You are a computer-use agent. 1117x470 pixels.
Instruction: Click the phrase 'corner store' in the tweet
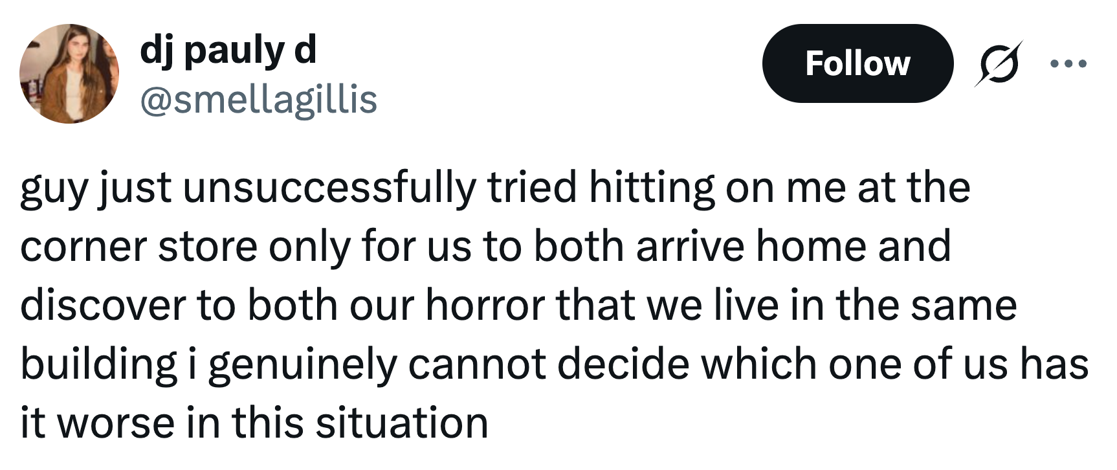pos(139,247)
